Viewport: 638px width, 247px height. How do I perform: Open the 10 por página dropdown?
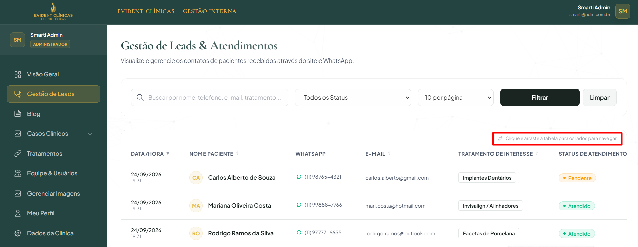(x=456, y=98)
